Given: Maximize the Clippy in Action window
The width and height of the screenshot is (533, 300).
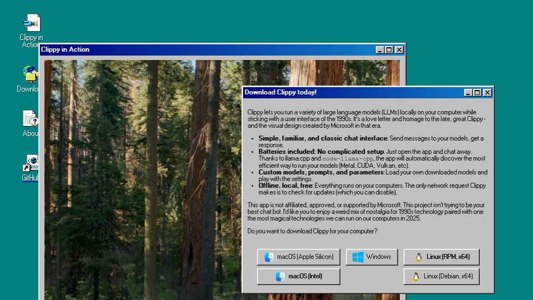Looking at the screenshot, I should click(389, 49).
